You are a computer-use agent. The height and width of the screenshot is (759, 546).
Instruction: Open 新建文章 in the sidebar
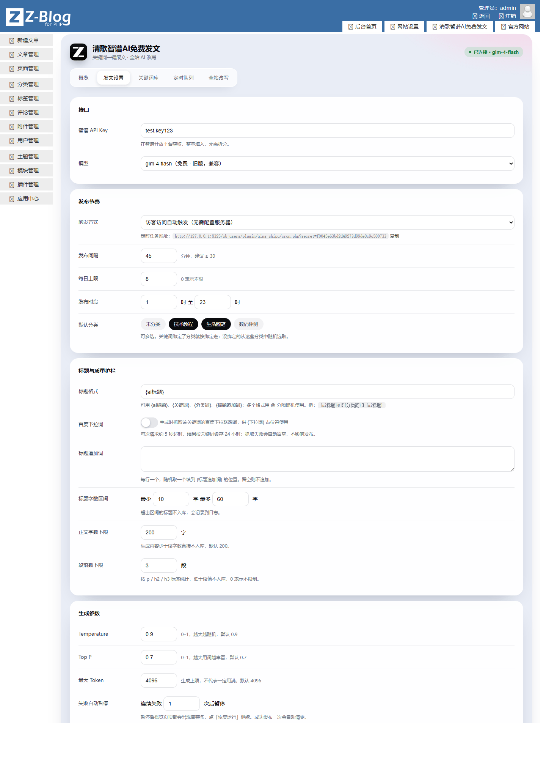coord(27,41)
